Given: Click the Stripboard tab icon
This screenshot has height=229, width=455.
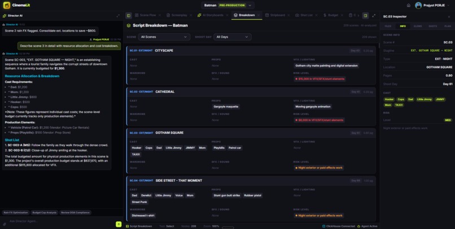Looking at the screenshot, I should coord(267,15).
